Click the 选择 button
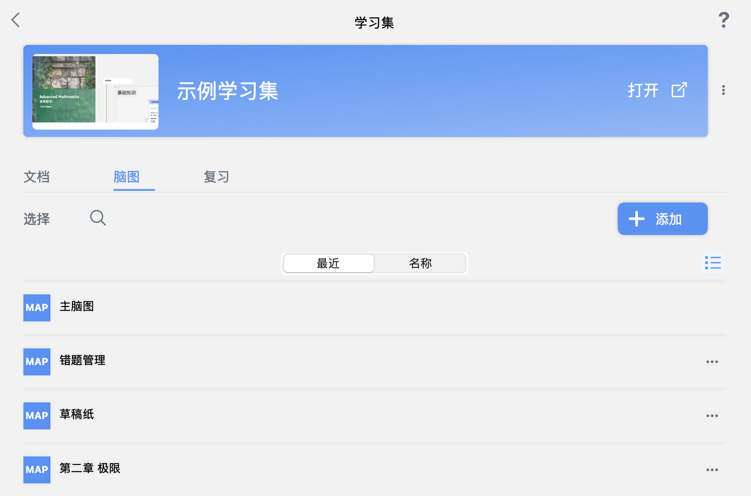Image resolution: width=751 pixels, height=496 pixels. coord(37,219)
